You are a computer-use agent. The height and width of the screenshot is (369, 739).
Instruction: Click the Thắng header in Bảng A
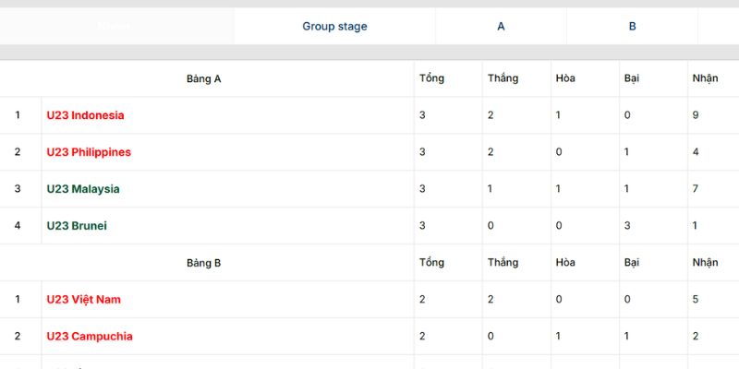(x=503, y=78)
